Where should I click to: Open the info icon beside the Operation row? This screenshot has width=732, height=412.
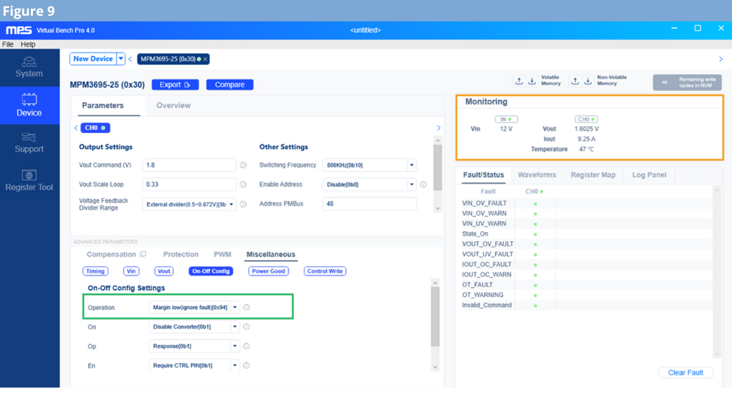(x=246, y=308)
